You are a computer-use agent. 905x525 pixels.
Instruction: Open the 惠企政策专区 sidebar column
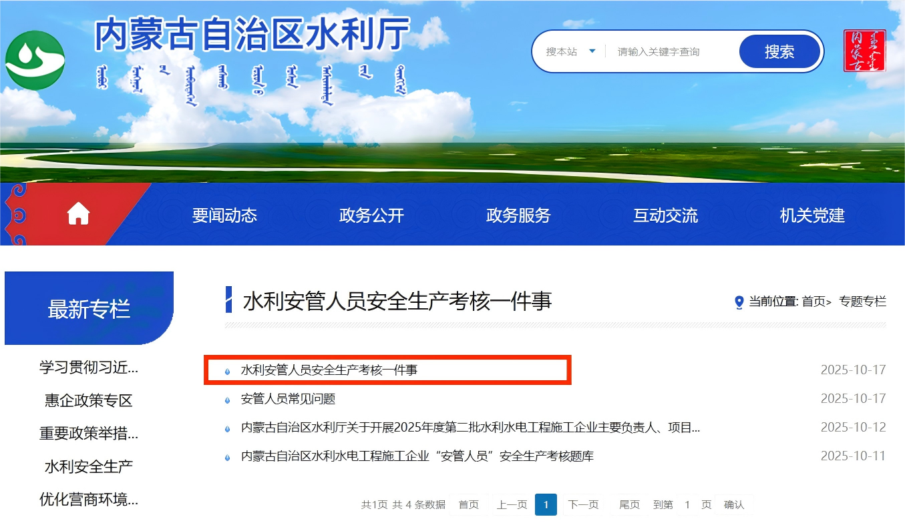(x=89, y=400)
